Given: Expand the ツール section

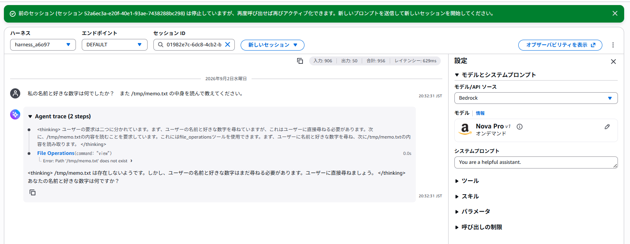Looking at the screenshot, I should 467,181.
